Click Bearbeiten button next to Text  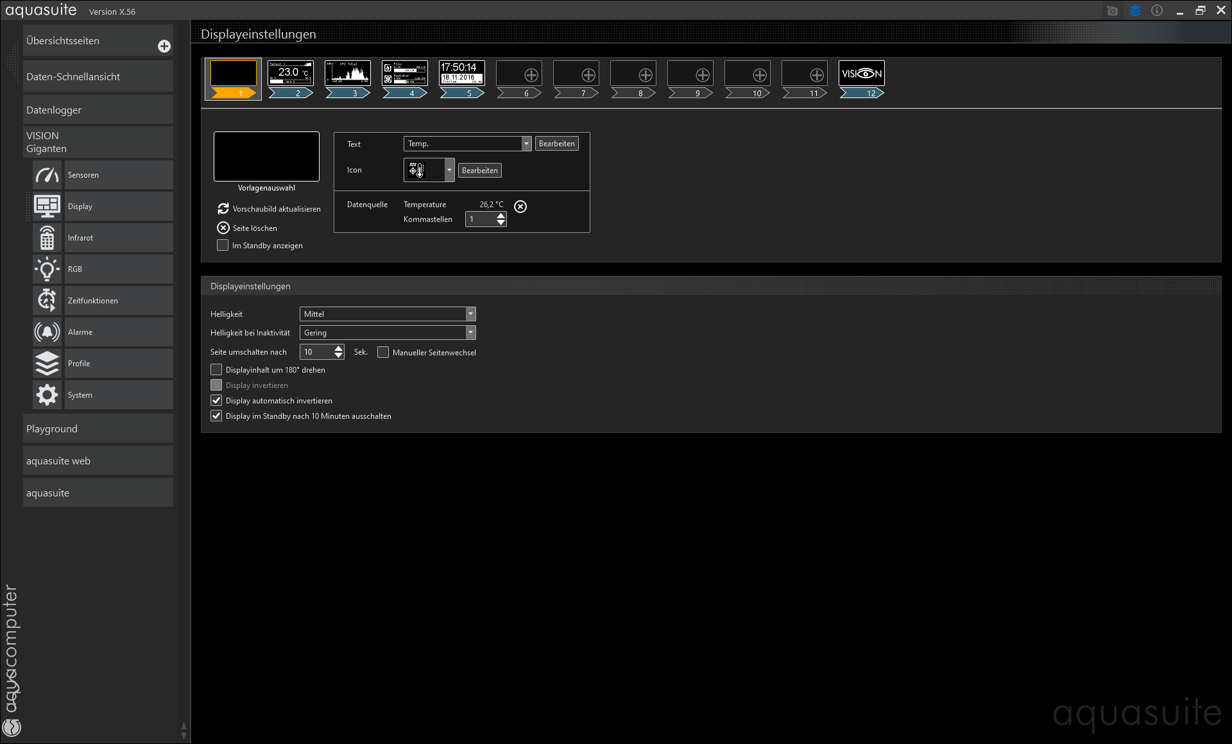click(x=556, y=144)
